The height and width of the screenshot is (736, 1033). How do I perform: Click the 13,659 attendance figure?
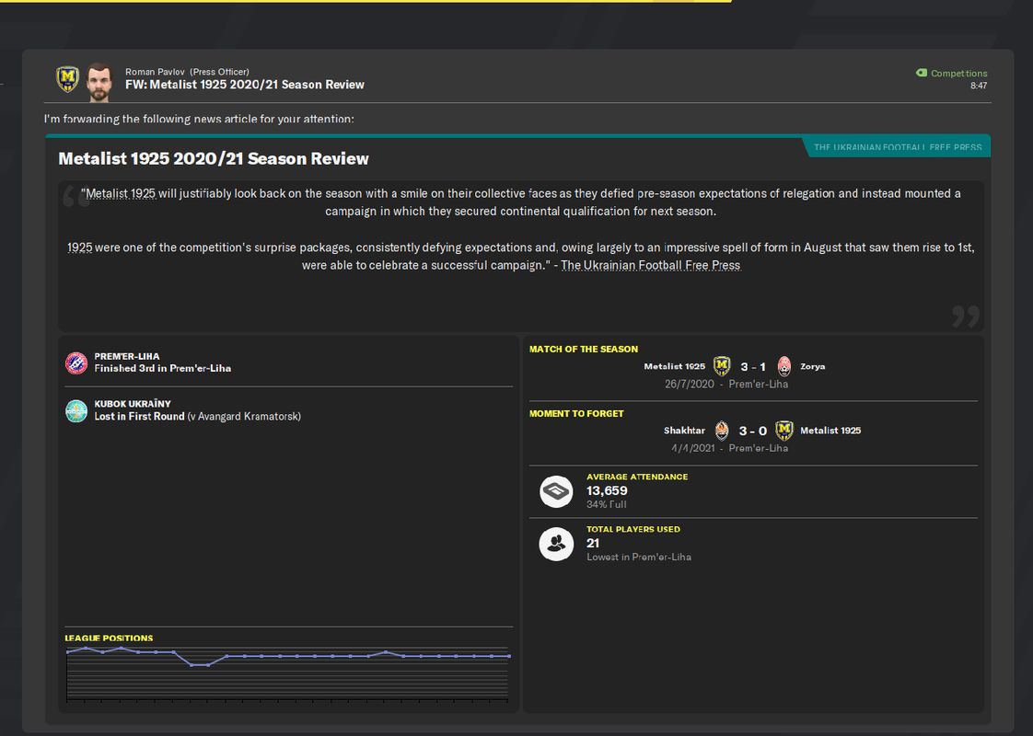607,490
